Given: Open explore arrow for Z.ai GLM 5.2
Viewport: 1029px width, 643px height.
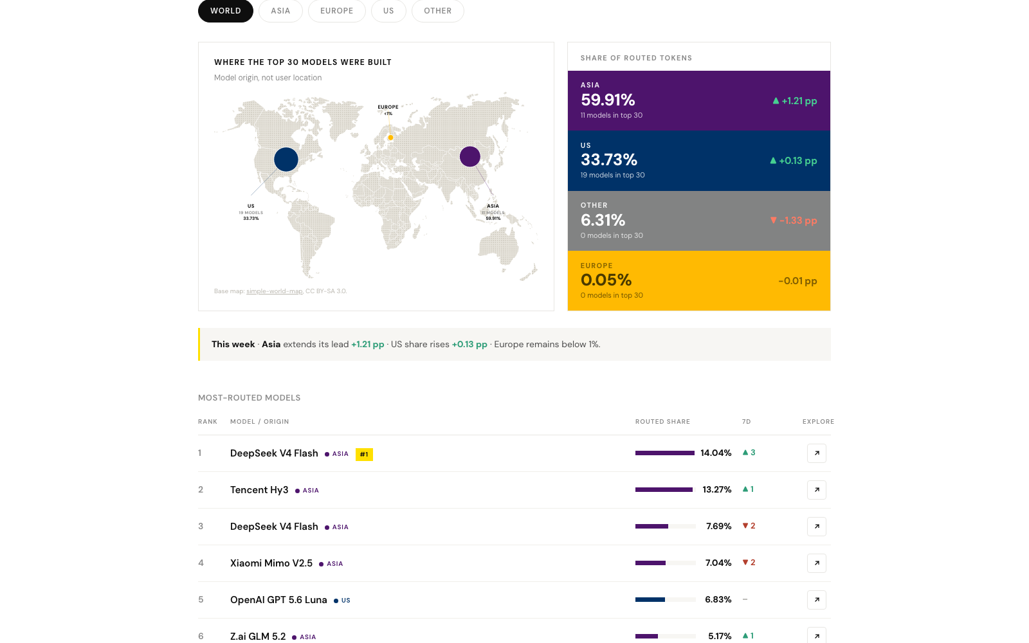Looking at the screenshot, I should [x=817, y=635].
